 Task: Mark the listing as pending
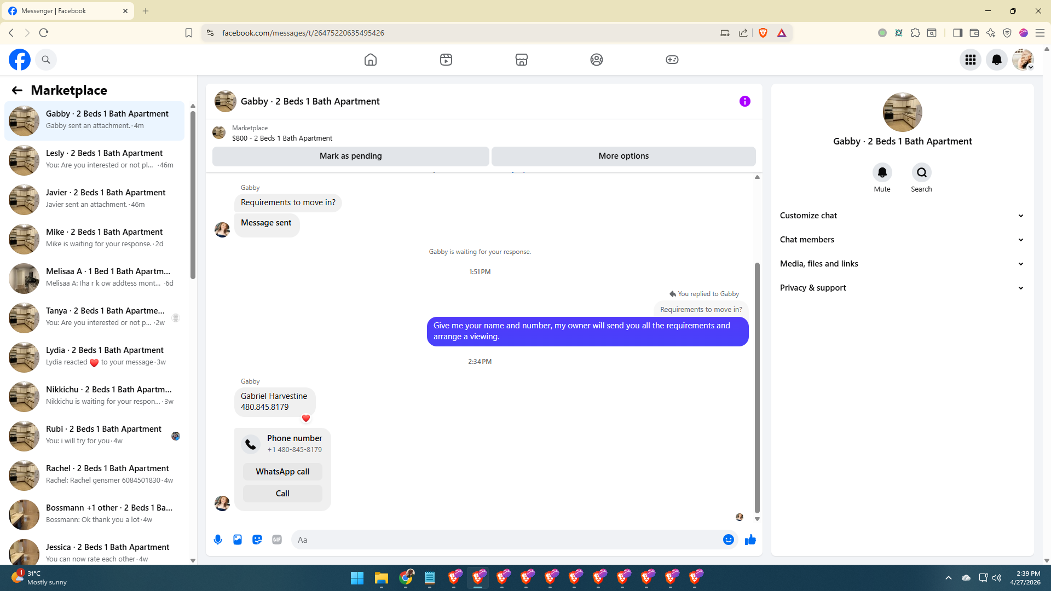click(351, 156)
